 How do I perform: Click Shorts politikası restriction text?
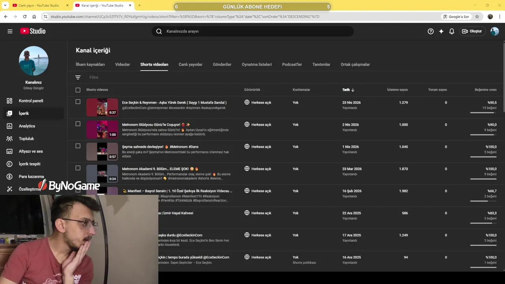coord(304,263)
